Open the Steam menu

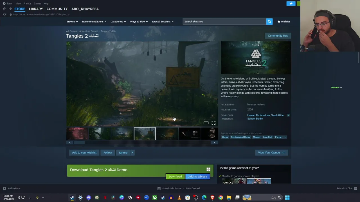(8, 3)
